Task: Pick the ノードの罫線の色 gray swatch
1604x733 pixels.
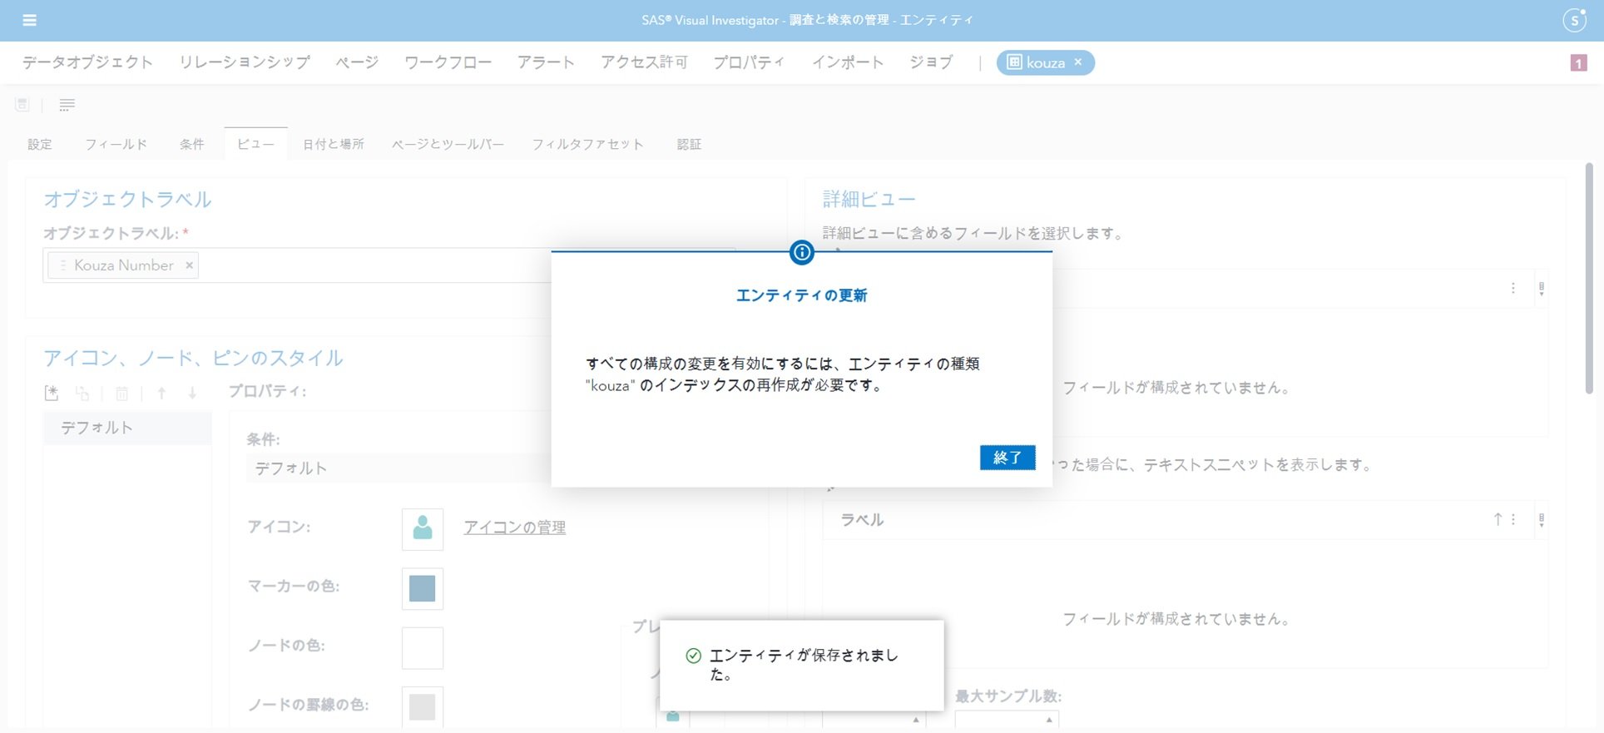Action: (423, 706)
